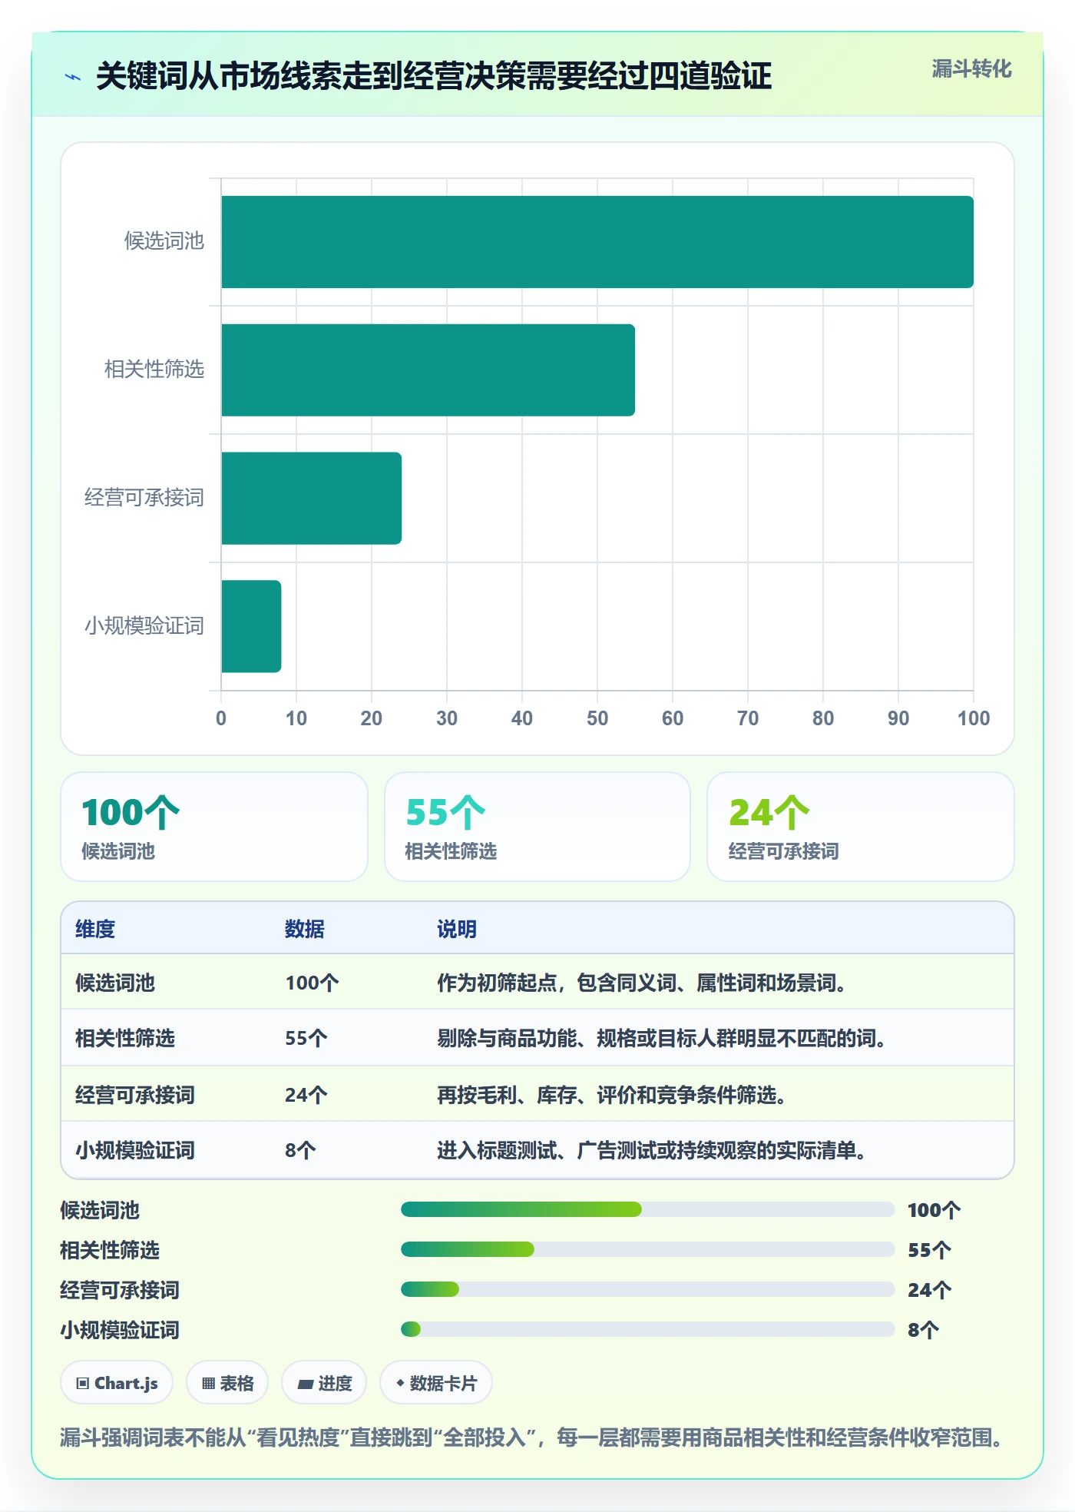
Task: Click the 0 tick on the chart axis
Action: click(221, 718)
